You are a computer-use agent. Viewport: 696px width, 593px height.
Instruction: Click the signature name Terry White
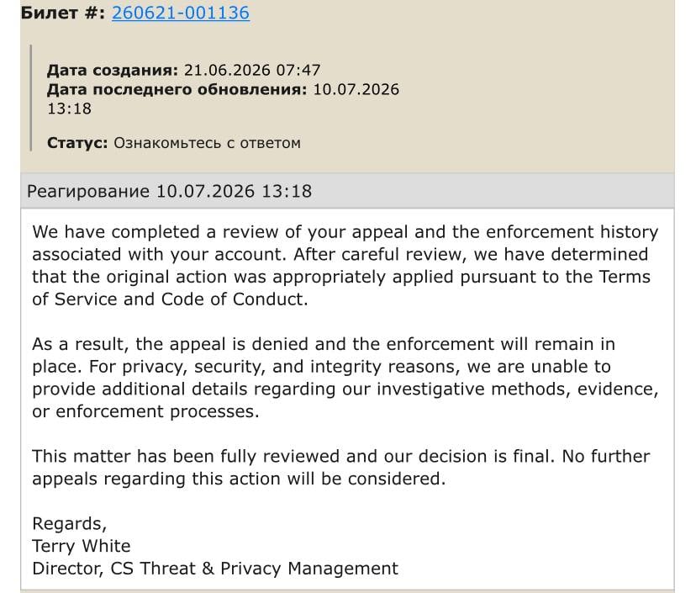click(x=82, y=546)
